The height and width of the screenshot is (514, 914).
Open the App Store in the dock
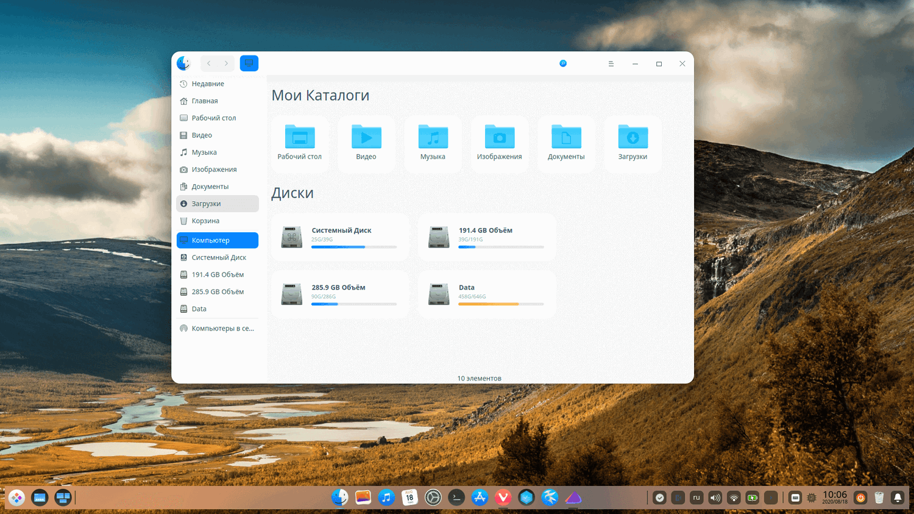point(480,498)
